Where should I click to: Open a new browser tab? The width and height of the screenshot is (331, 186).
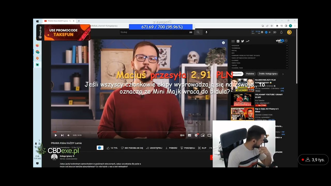[79, 21]
